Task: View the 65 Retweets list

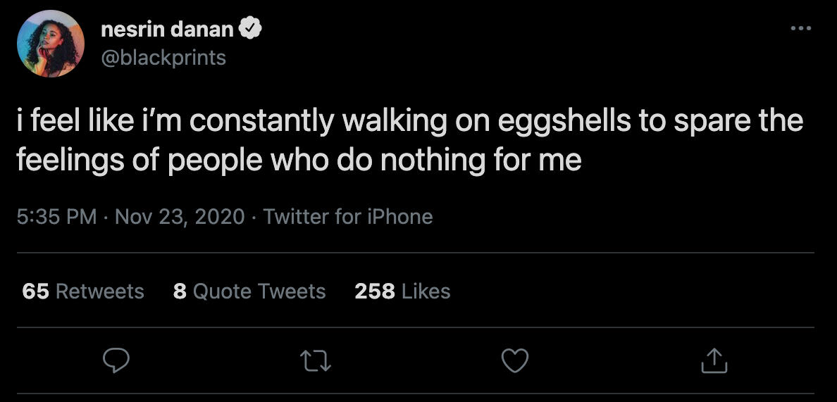Action: [x=83, y=291]
